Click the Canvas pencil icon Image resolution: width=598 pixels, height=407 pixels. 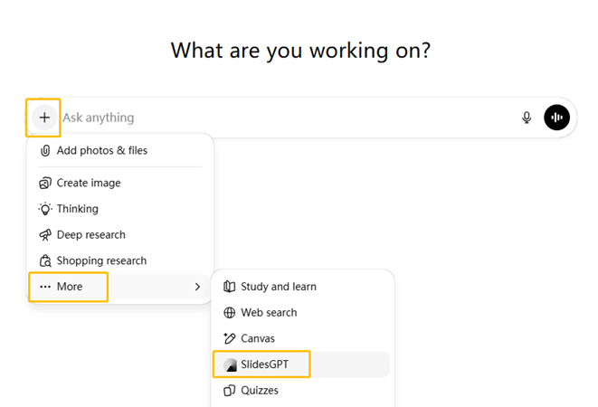[x=230, y=338]
